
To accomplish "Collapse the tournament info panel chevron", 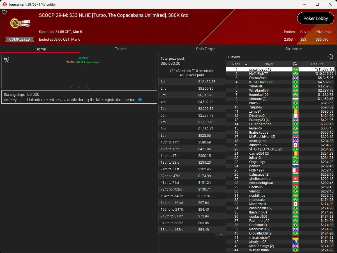I will (79, 87).
